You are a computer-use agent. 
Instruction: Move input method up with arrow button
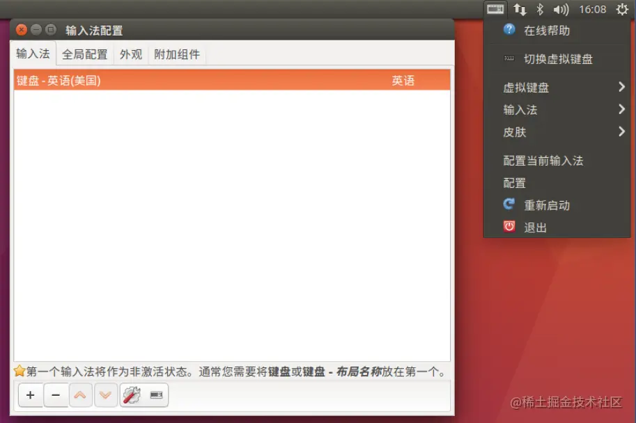(x=80, y=394)
